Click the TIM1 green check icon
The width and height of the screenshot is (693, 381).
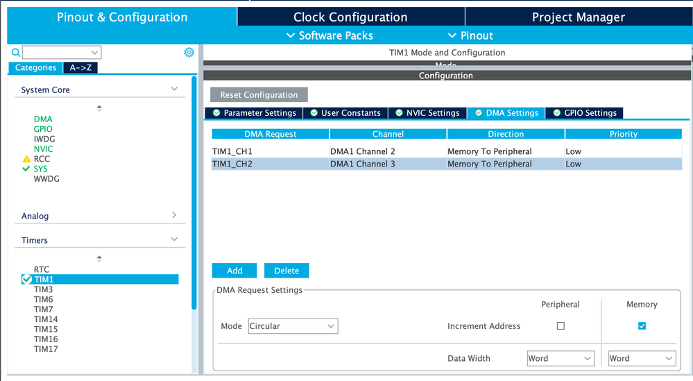coord(26,280)
